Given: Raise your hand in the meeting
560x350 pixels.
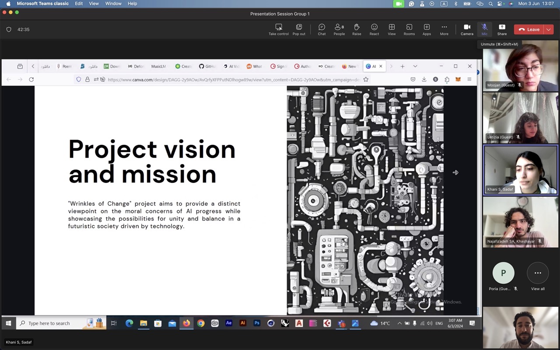Looking at the screenshot, I should [x=357, y=29].
